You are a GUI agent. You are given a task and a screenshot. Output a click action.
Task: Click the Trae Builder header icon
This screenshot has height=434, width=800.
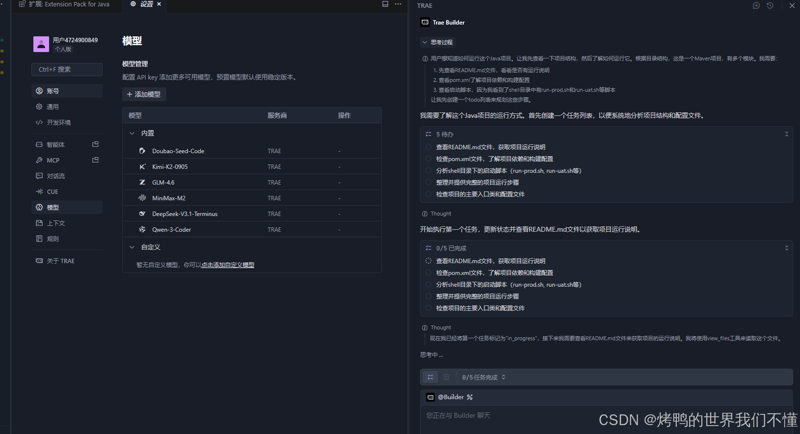(425, 22)
